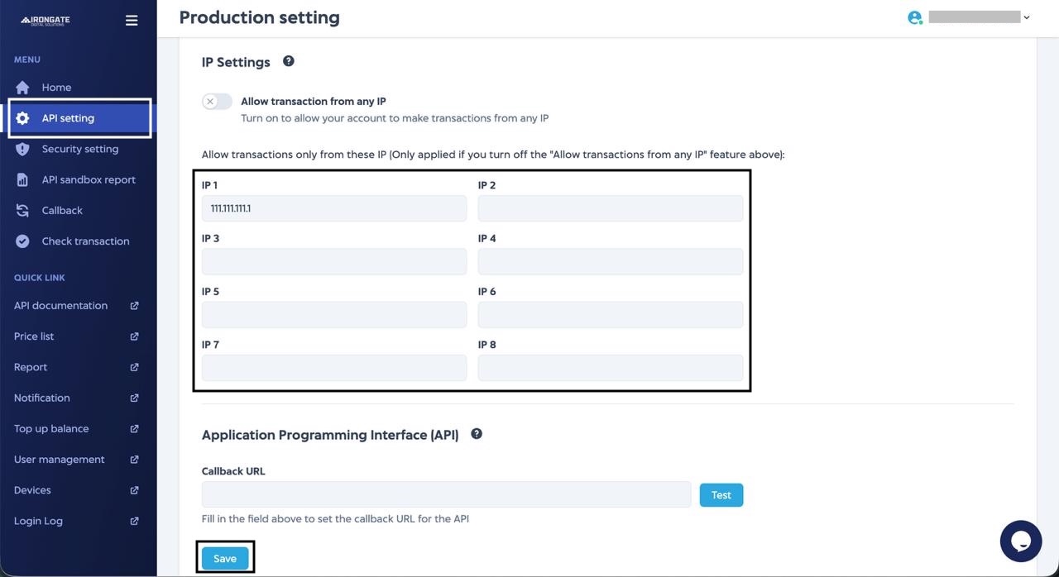Open the account dropdown in the top right
Image resolution: width=1059 pixels, height=577 pixels.
click(x=1026, y=17)
